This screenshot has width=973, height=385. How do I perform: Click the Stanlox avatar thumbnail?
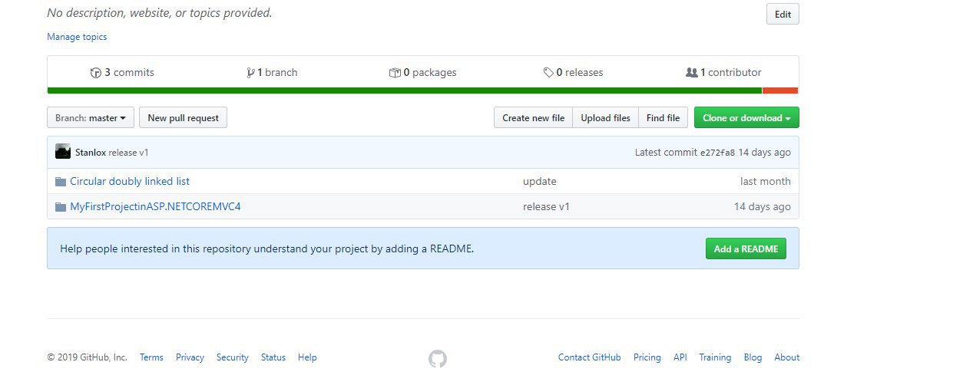[63, 152]
